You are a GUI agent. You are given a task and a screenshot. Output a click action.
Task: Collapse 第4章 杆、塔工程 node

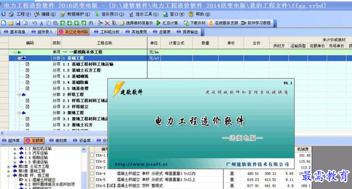click(9, 175)
